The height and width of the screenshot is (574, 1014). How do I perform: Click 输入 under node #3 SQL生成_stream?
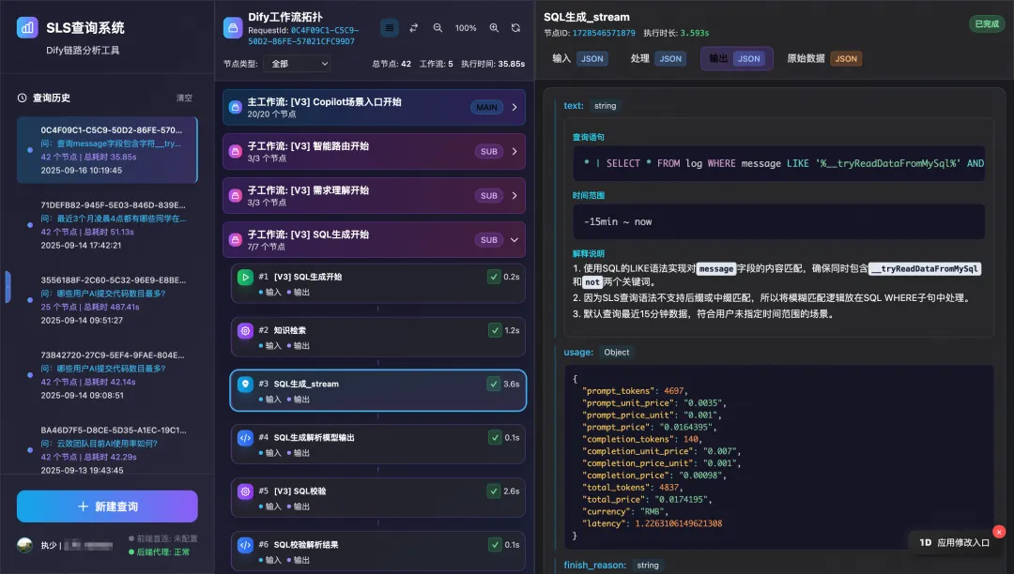(x=269, y=399)
